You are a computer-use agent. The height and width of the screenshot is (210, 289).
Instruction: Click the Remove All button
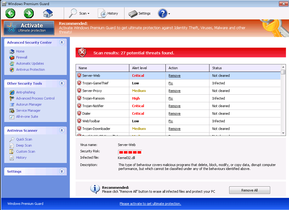[249, 190]
